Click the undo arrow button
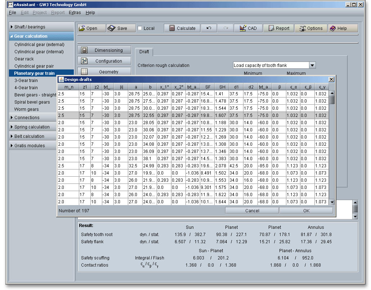 pos(209,28)
